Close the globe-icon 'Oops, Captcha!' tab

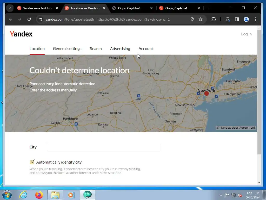[x=151, y=8]
